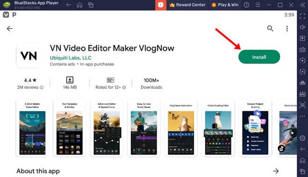
Task: Go back with the Play Store arrow
Action: coord(10,29)
